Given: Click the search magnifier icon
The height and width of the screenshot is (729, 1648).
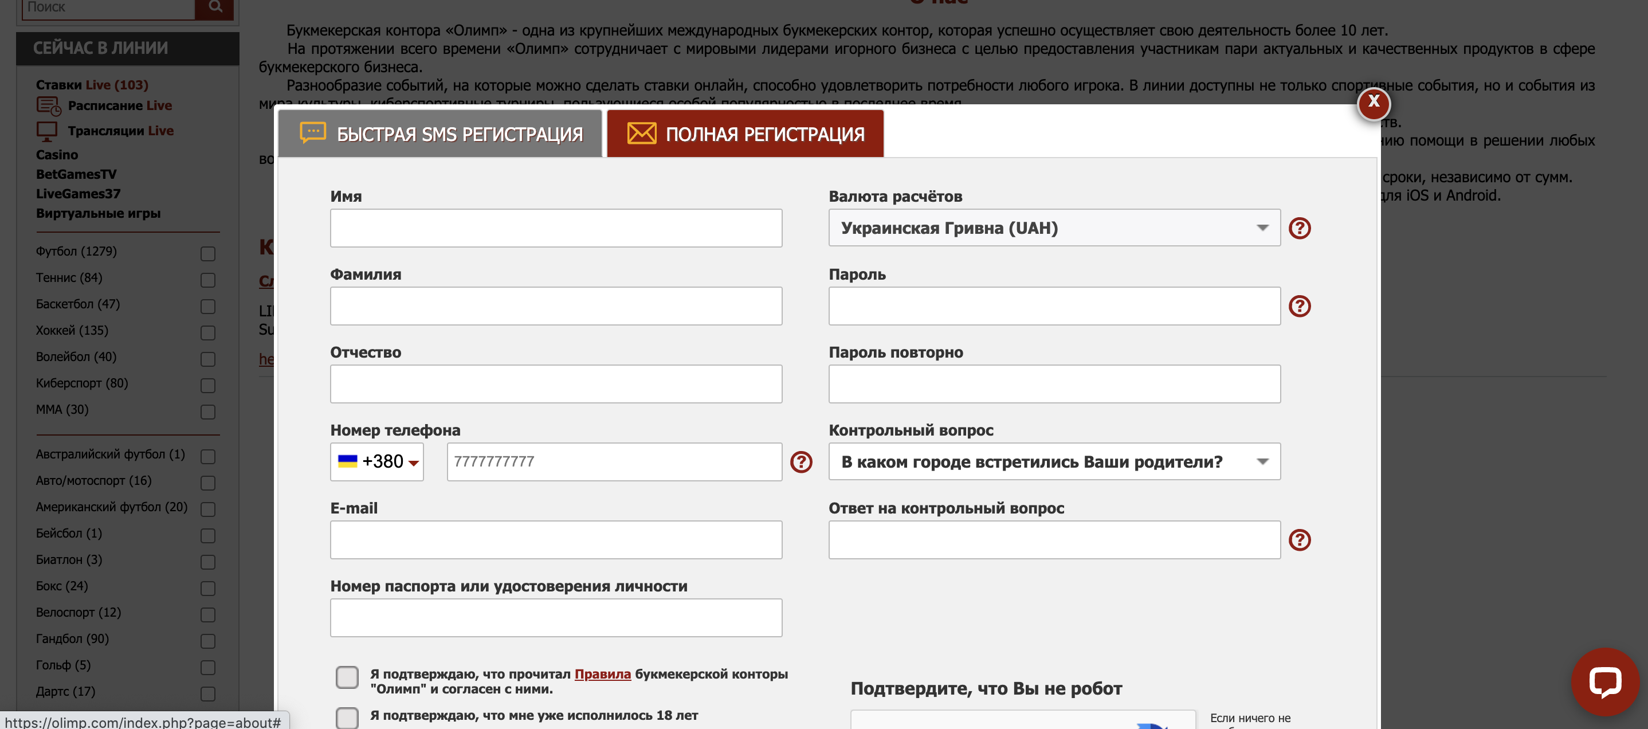Looking at the screenshot, I should point(215,7).
